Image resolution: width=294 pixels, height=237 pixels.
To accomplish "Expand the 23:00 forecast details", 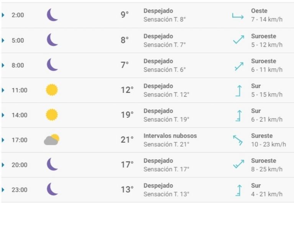I will 3,190.
